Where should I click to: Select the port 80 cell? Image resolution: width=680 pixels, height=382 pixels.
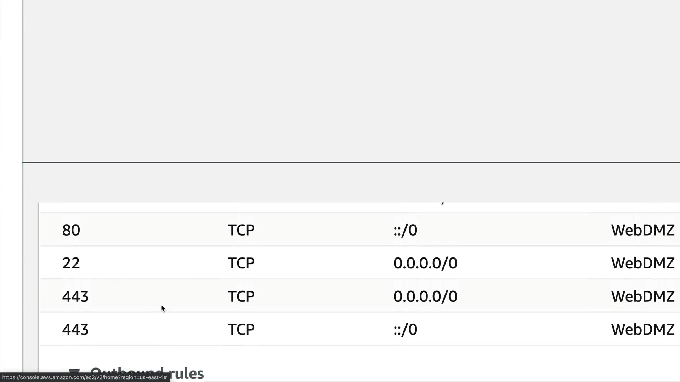pos(71,230)
